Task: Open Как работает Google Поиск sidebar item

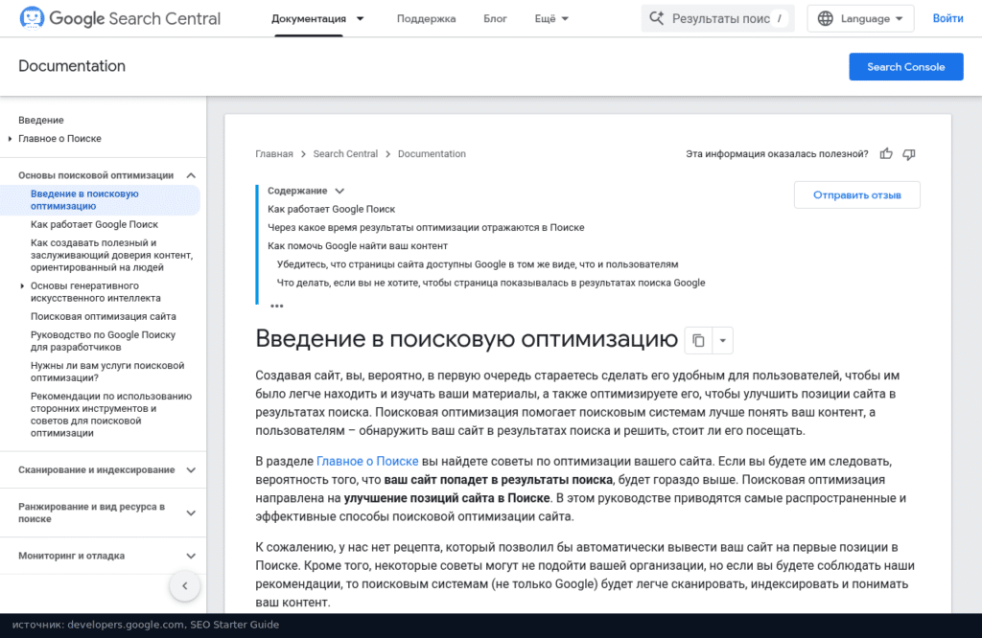Action: click(x=94, y=224)
